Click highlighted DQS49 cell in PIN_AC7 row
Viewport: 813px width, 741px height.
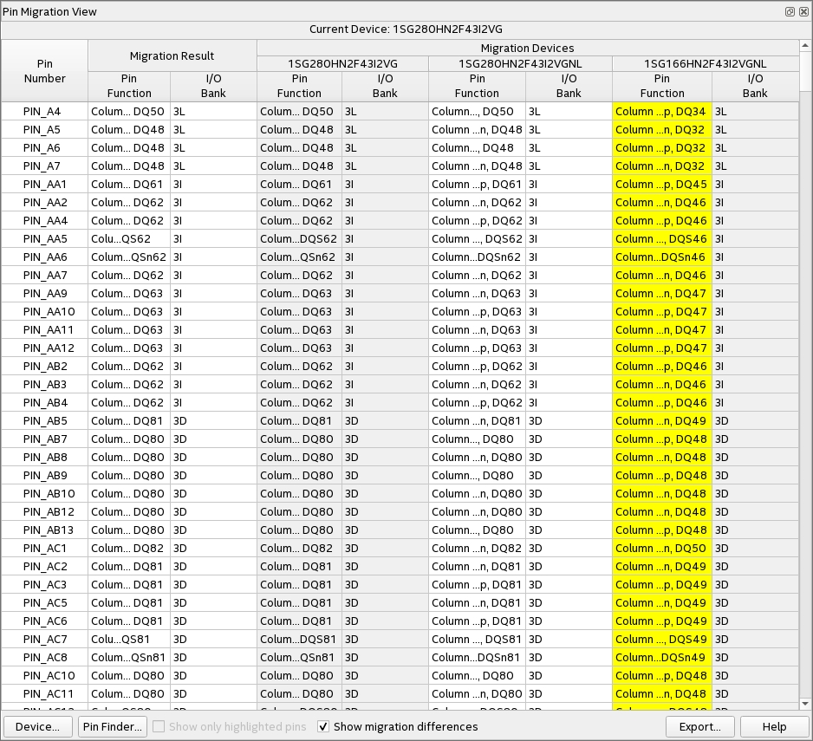(x=662, y=640)
